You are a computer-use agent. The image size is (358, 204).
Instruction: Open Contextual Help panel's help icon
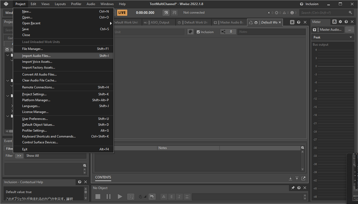coord(80,182)
